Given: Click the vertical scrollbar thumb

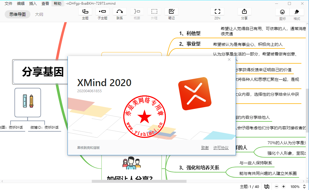Looking at the screenshot, I should (x=307, y=110).
